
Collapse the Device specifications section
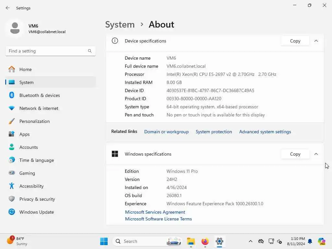coord(316,41)
